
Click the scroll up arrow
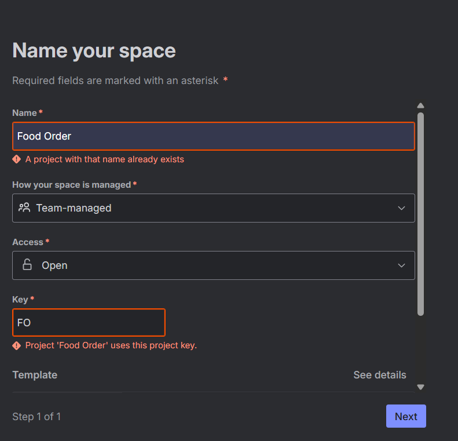pyautogui.click(x=421, y=105)
